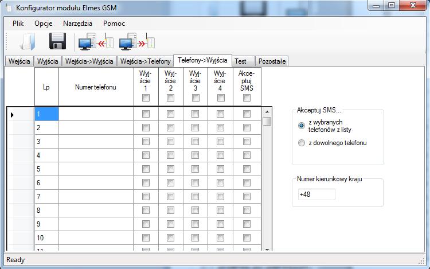Click the phone number cell in row 4
The height and width of the screenshot is (269, 430).
coord(96,155)
